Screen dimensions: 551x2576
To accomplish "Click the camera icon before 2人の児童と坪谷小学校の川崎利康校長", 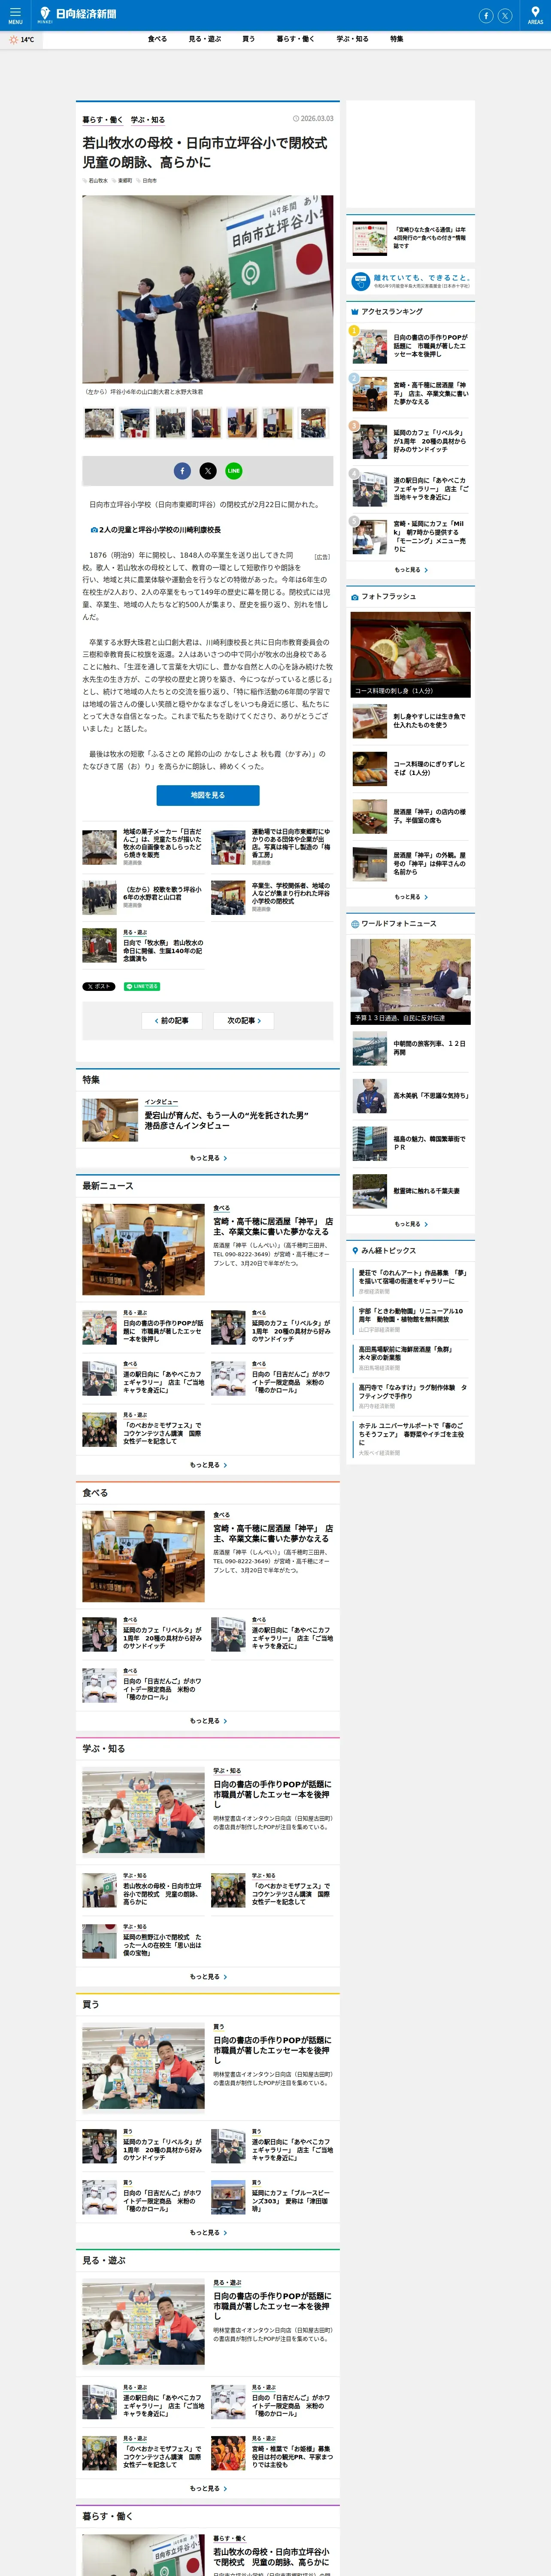I will [x=94, y=530].
